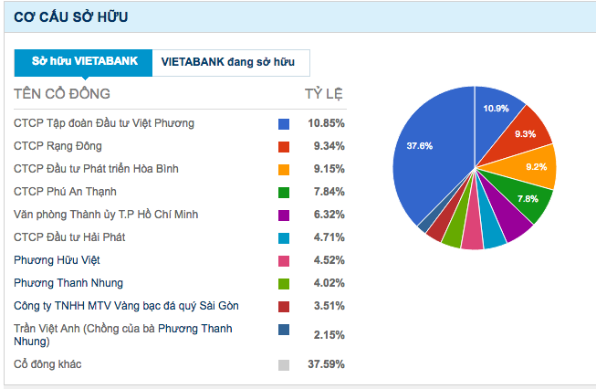
Task: Click the purple Văn phòng Thành ủy swatch
Action: 284,215
